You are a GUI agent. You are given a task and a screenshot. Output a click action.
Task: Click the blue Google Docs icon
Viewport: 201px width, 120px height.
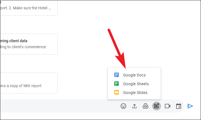(x=117, y=75)
